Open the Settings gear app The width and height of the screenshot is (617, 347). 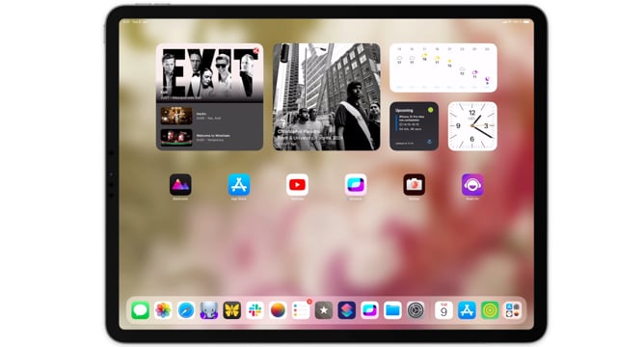[x=416, y=310]
